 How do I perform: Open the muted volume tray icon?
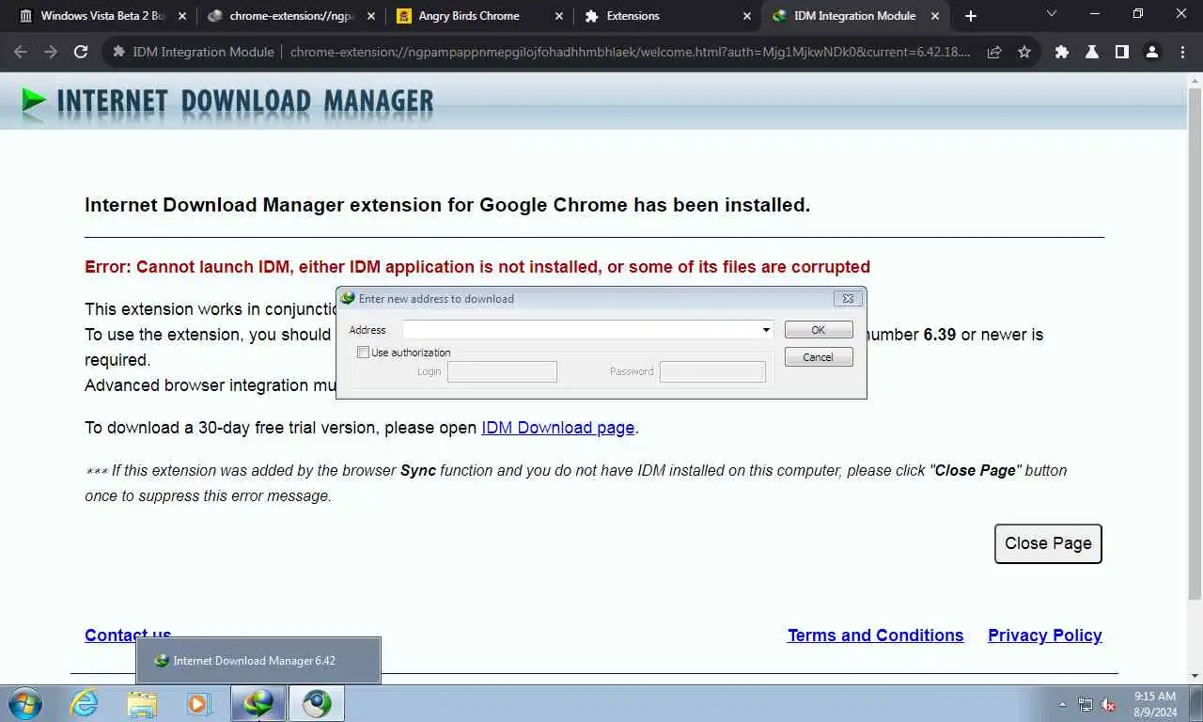(x=1108, y=704)
